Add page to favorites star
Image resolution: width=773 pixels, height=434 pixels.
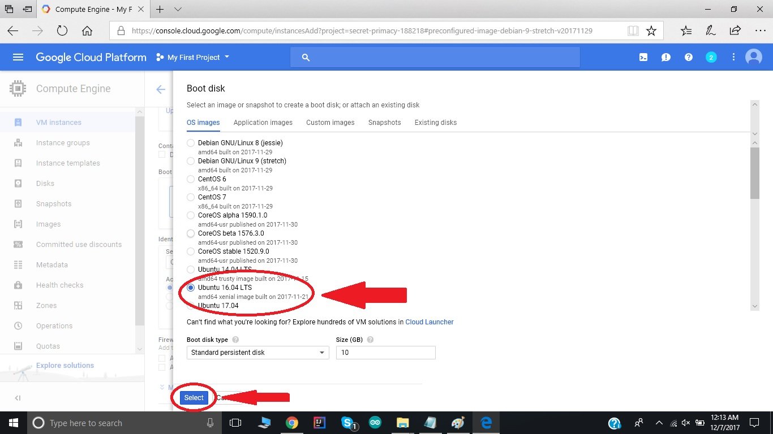pos(651,31)
